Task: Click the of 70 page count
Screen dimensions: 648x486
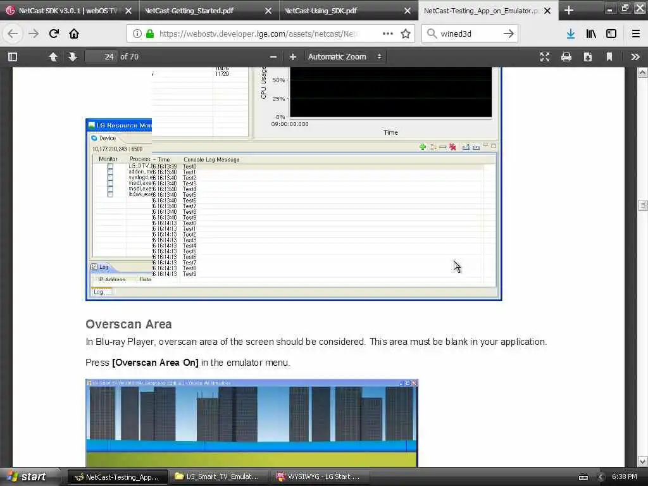Action: pos(129,57)
